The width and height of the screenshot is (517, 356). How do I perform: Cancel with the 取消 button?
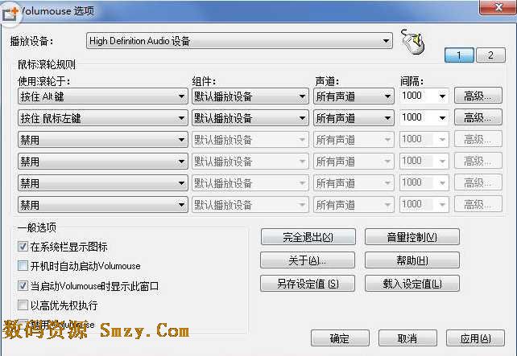point(407,338)
